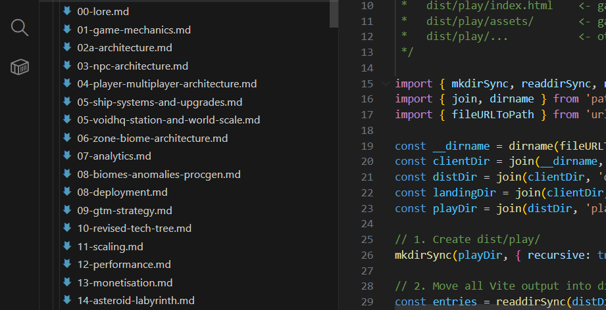Image resolution: width=606 pixels, height=310 pixels.
Task: Open the package/container icon in activity bar
Action: [x=20, y=66]
